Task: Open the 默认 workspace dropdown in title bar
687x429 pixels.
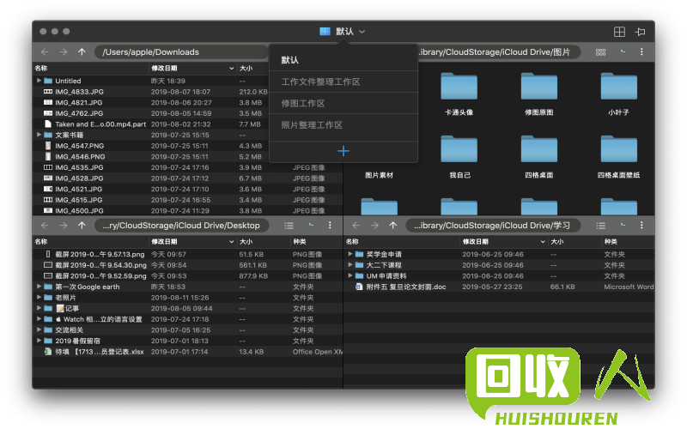Action: click(343, 32)
